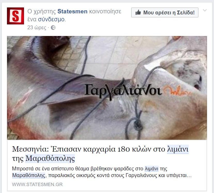This screenshot has width=214, height=193.
Task: Click the globe public-privacy icon
Action: click(53, 27)
